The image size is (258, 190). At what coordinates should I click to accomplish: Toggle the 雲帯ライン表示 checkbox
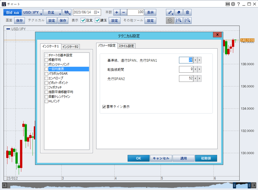click(x=104, y=107)
